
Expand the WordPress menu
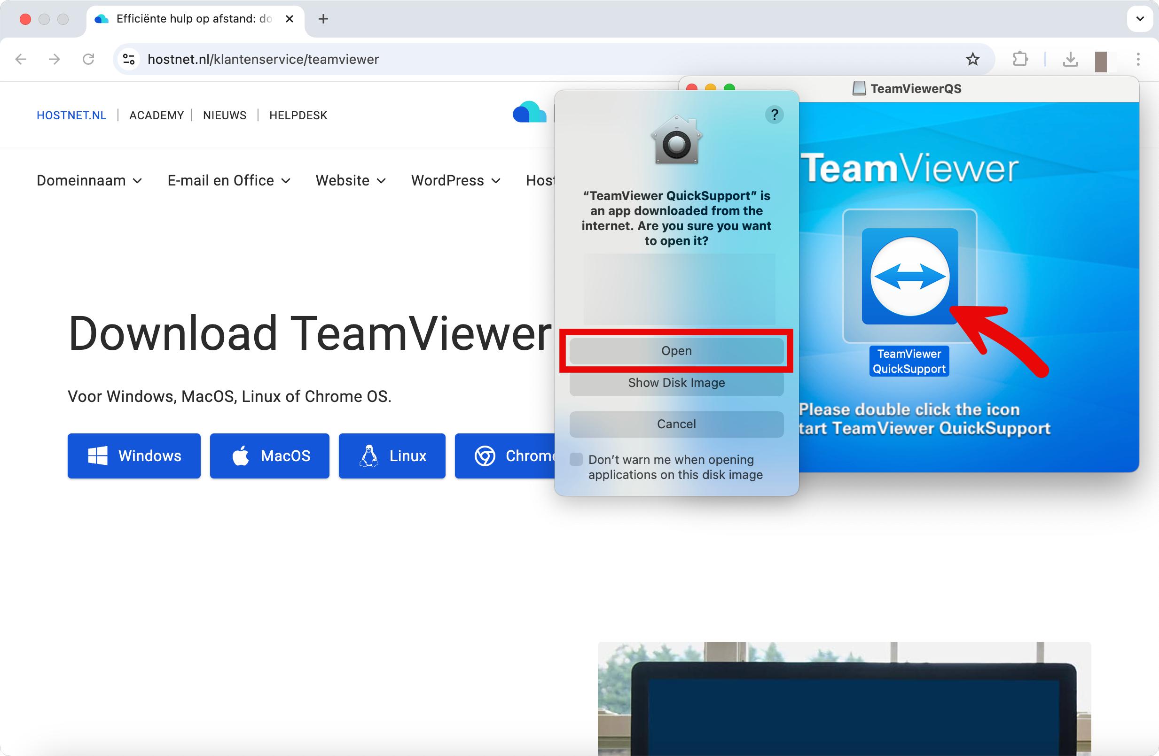[x=456, y=180]
